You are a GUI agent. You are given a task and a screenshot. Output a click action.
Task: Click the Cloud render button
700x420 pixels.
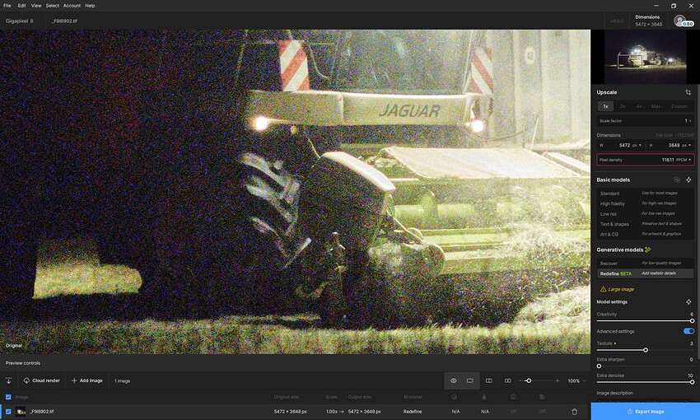point(41,380)
